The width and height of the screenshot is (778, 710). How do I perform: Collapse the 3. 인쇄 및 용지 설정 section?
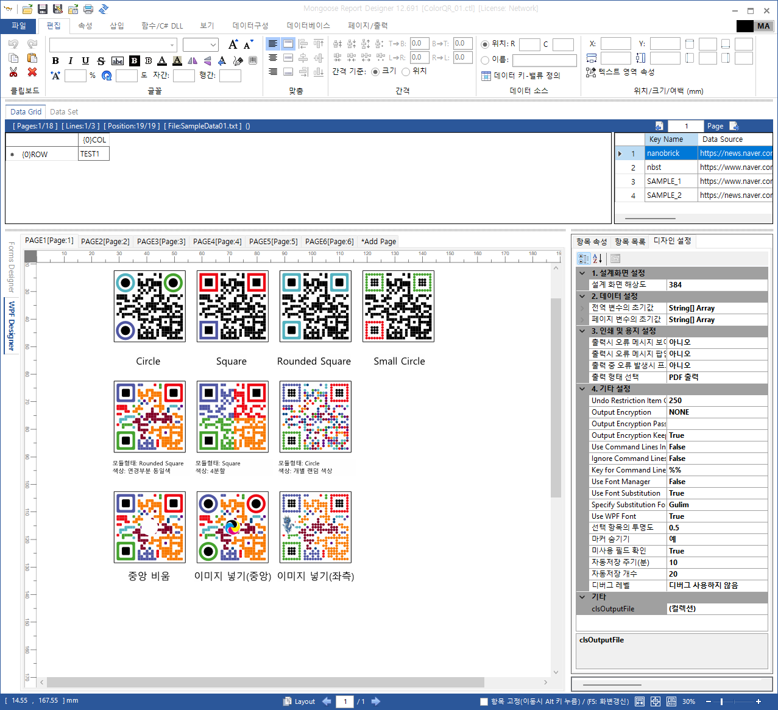tap(582, 331)
